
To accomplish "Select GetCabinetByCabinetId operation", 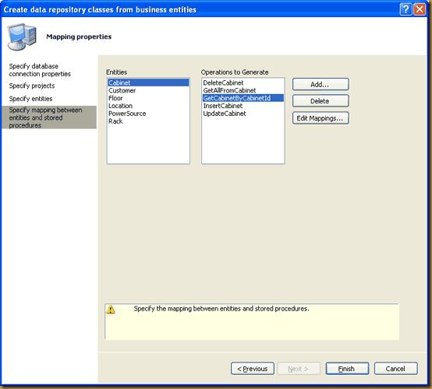I will [x=243, y=98].
